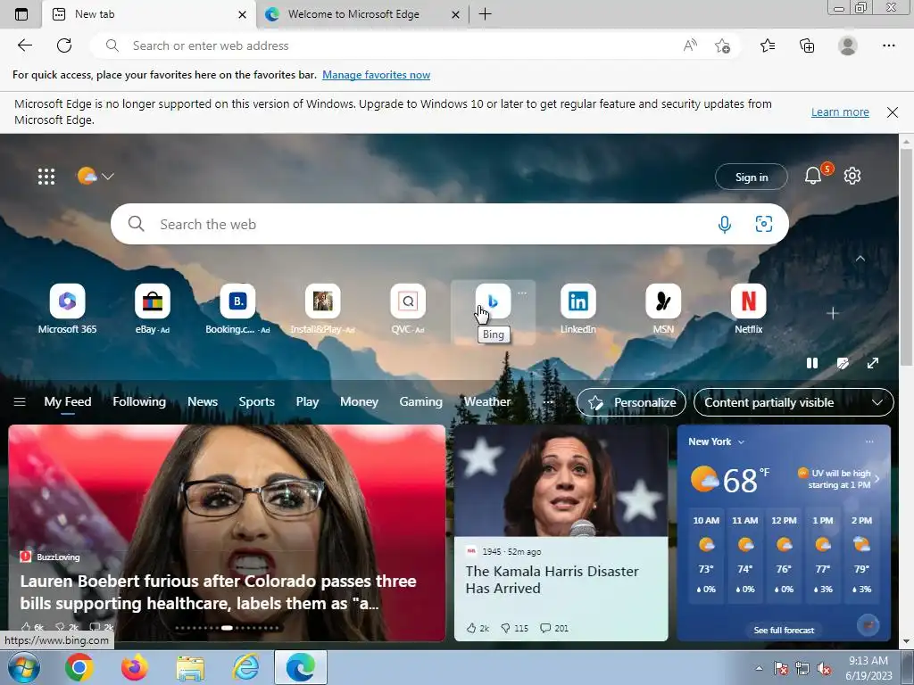Collapse the quick links row
The width and height of the screenshot is (914, 685).
click(860, 259)
